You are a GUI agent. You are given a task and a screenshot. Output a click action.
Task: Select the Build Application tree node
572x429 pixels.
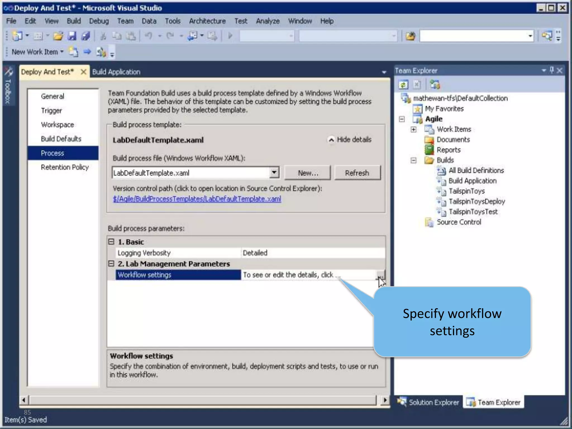(x=473, y=181)
